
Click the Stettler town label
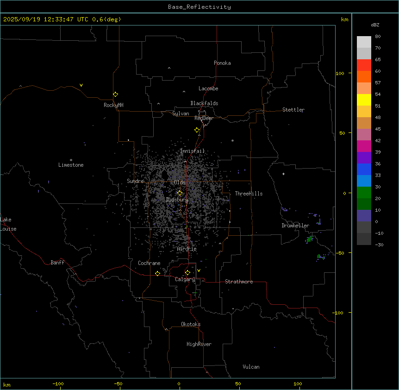[x=293, y=110]
